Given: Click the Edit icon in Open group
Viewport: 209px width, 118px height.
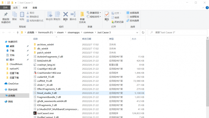Looking at the screenshot, I should [x=113, y=17].
